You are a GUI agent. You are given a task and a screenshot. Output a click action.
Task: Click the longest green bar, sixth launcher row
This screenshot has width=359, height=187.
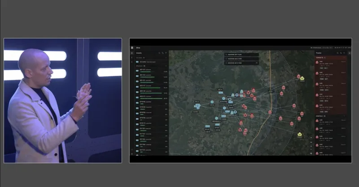pyautogui.click(x=151, y=98)
